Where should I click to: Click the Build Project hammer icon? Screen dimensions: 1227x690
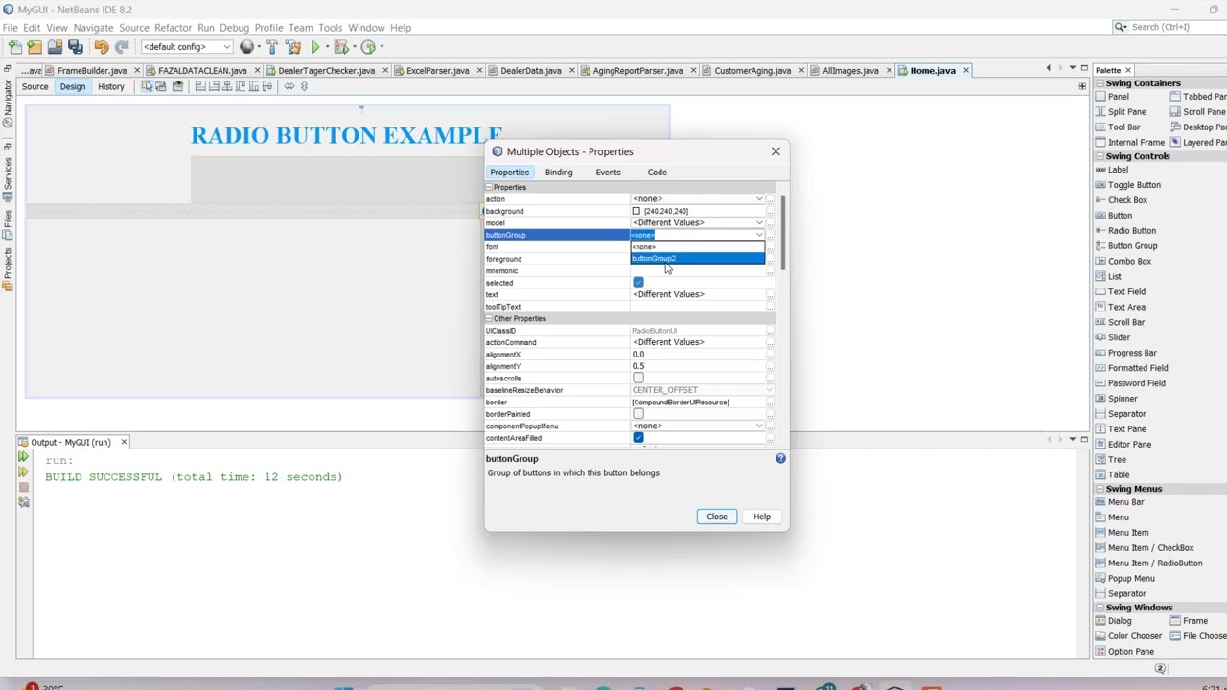point(272,46)
